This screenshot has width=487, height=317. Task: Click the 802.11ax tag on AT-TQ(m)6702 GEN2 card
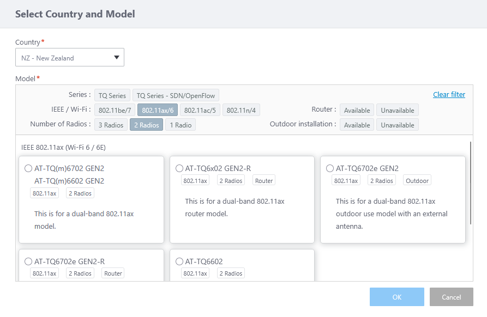pos(44,193)
